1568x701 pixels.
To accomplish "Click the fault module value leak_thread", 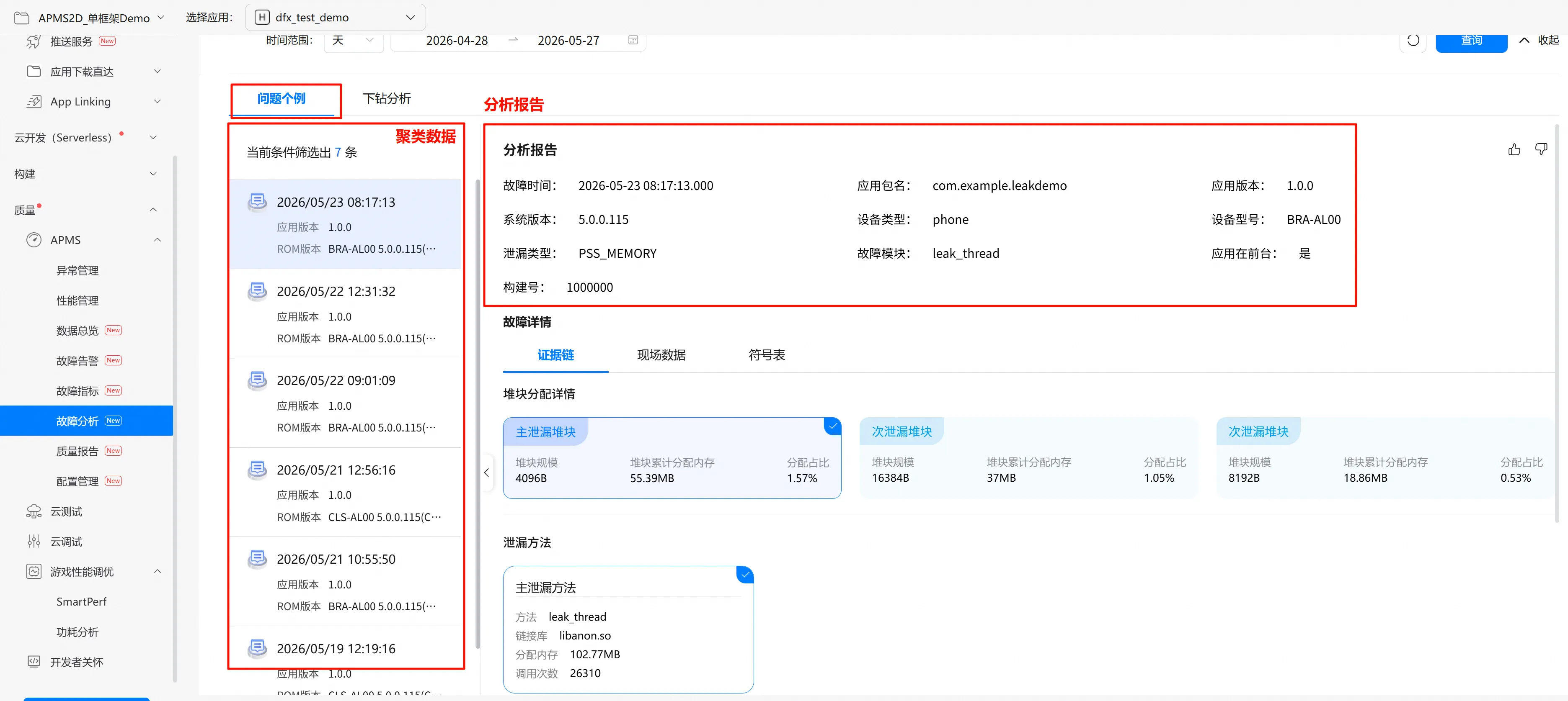I will tap(966, 254).
